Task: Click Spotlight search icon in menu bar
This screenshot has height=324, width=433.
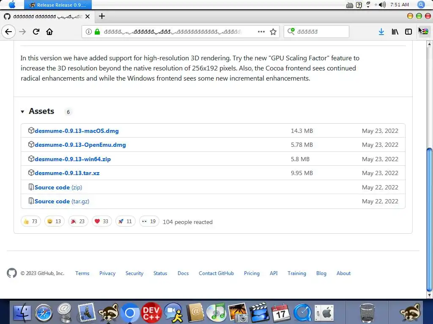Action: point(421,5)
